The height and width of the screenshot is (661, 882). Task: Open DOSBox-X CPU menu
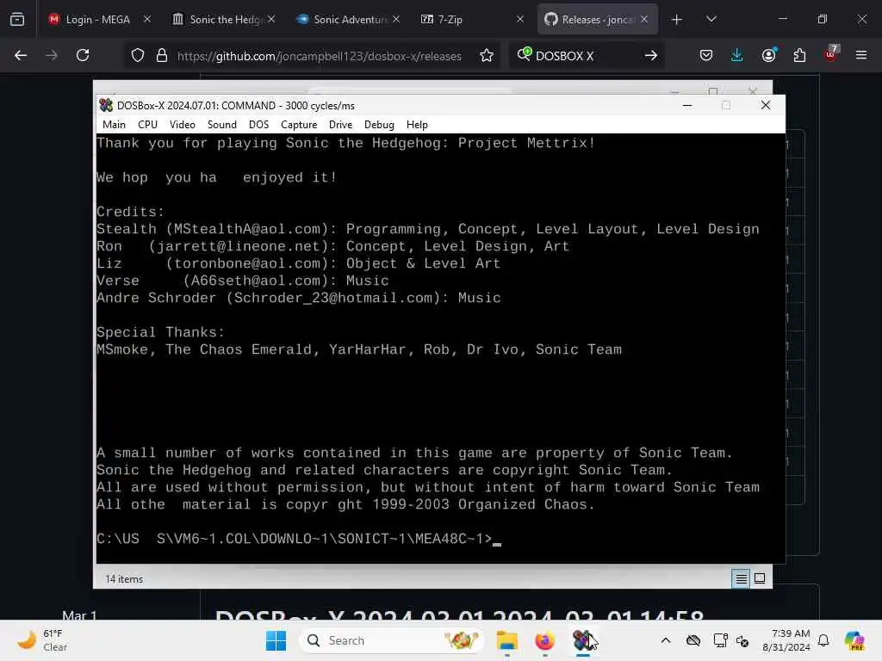pyautogui.click(x=147, y=125)
